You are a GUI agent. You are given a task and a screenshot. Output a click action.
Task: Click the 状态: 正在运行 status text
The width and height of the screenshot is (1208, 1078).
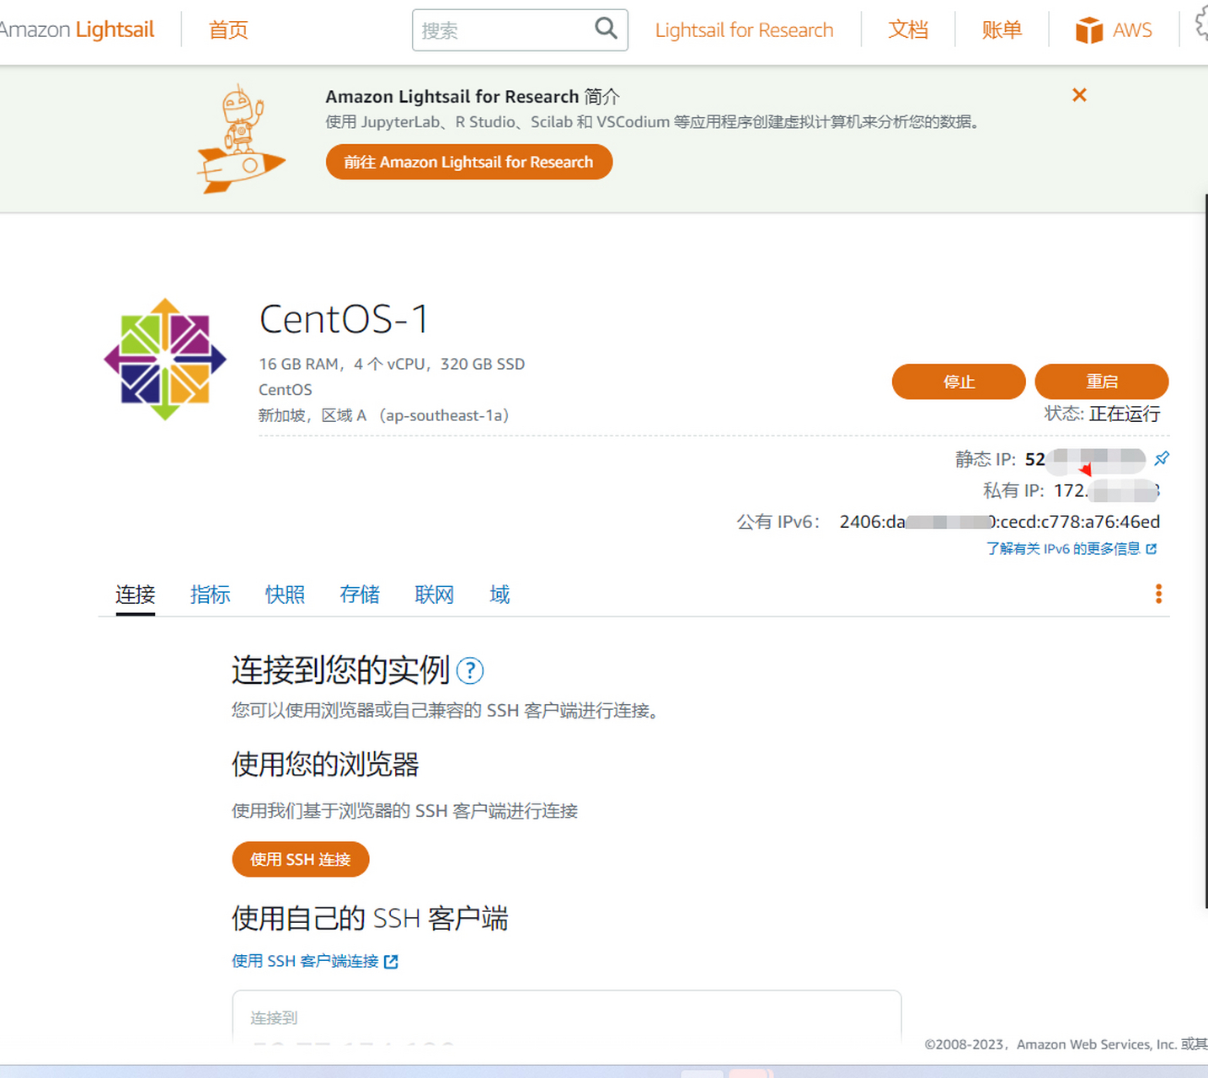coord(1102,414)
